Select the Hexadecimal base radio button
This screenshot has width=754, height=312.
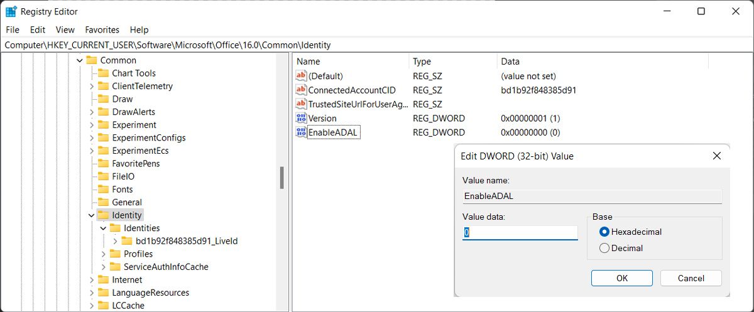pyautogui.click(x=604, y=232)
